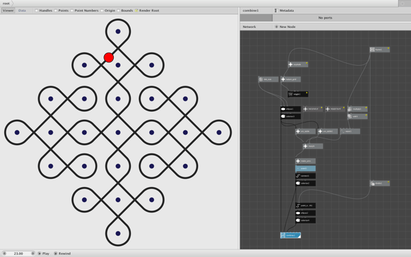This screenshot has width=411, height=257.
Task: Select the rendered combine1 node
Action: pos(290,235)
